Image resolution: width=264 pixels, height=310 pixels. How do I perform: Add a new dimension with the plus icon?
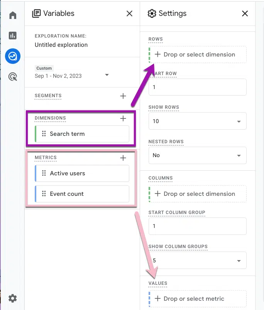[x=123, y=118]
